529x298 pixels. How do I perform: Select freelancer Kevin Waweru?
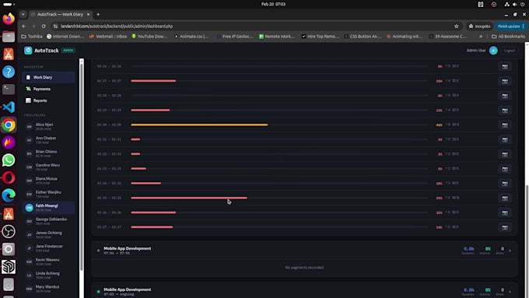tap(48, 261)
